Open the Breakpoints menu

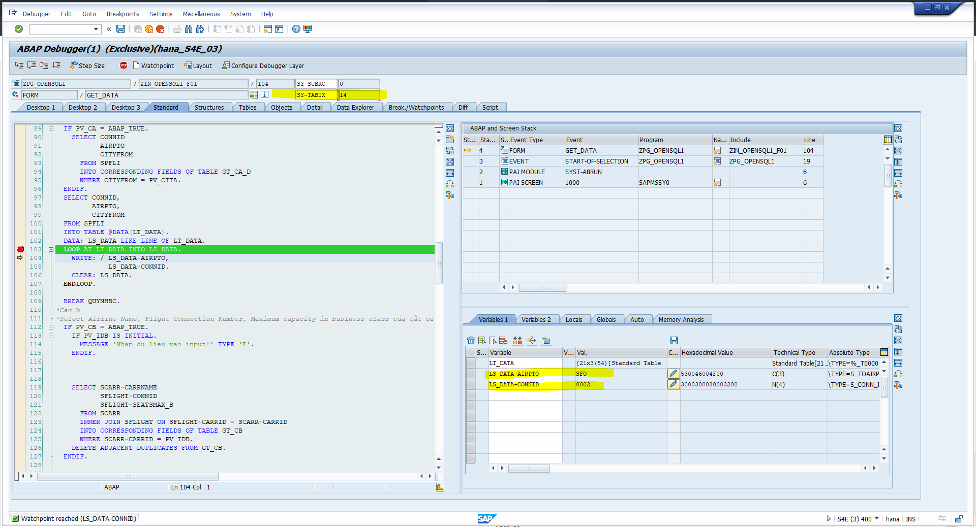[123, 14]
